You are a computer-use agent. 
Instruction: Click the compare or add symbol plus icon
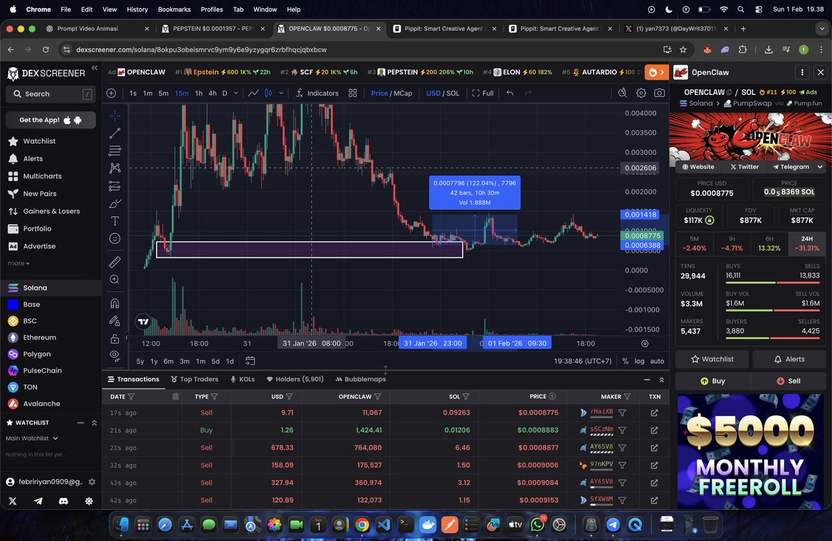[111, 93]
